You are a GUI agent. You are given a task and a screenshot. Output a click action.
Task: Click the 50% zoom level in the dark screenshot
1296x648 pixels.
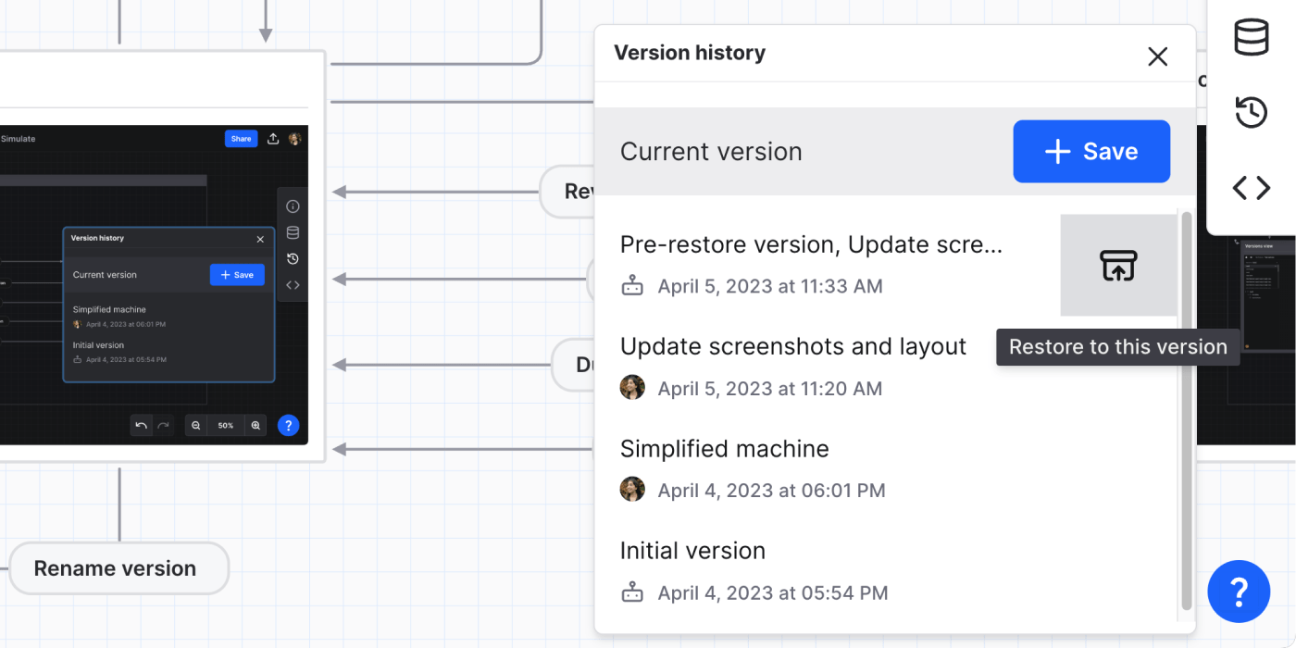click(226, 426)
